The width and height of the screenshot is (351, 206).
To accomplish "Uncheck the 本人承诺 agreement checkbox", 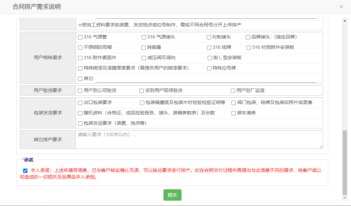I will pos(25,170).
